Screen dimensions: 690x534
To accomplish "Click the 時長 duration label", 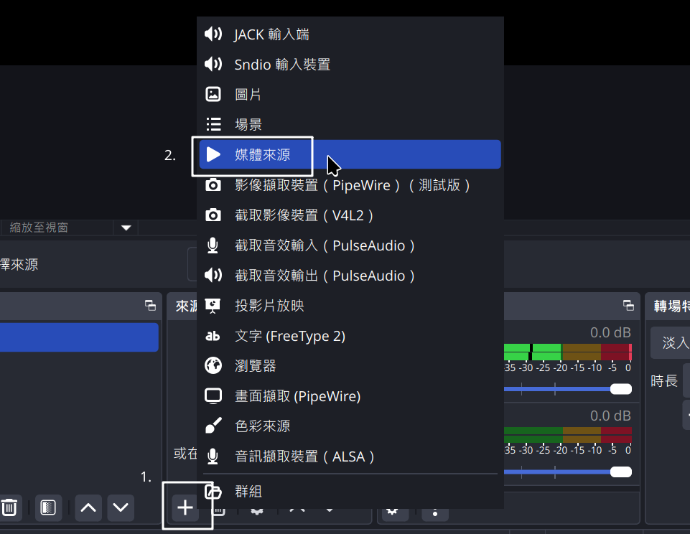I will point(664,380).
